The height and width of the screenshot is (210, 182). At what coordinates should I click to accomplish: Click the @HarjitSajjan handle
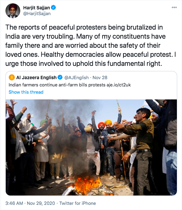click(x=37, y=14)
